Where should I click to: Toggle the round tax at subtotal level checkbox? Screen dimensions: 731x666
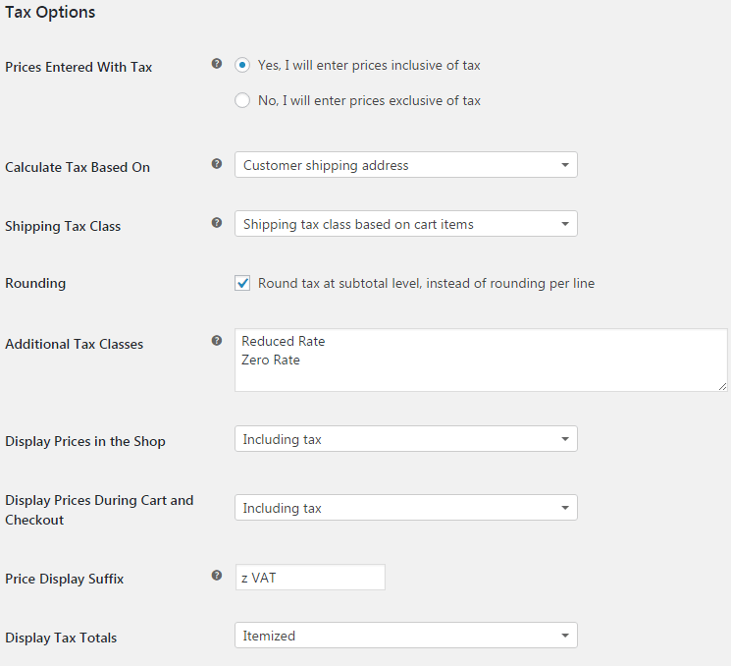(x=242, y=283)
